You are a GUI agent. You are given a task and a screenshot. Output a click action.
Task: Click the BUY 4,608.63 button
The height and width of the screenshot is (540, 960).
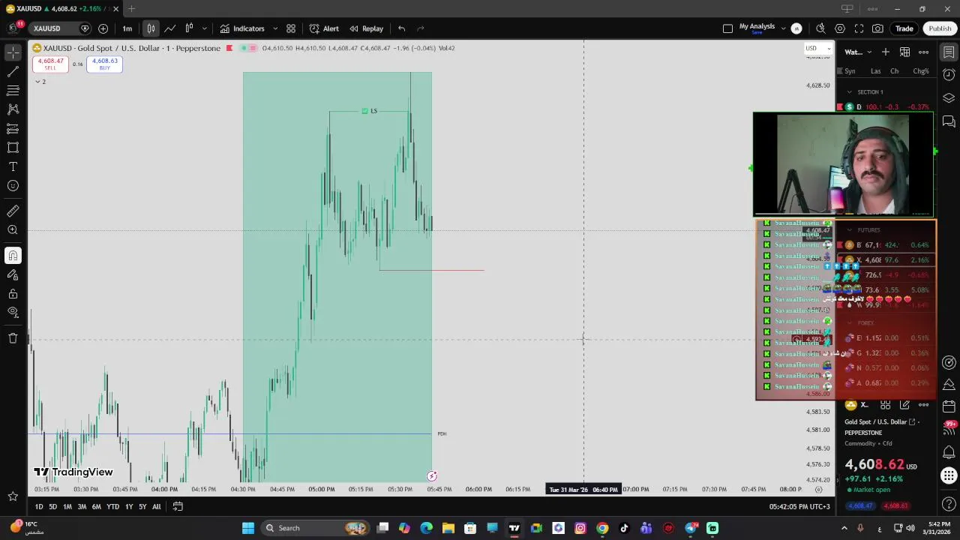pos(104,64)
